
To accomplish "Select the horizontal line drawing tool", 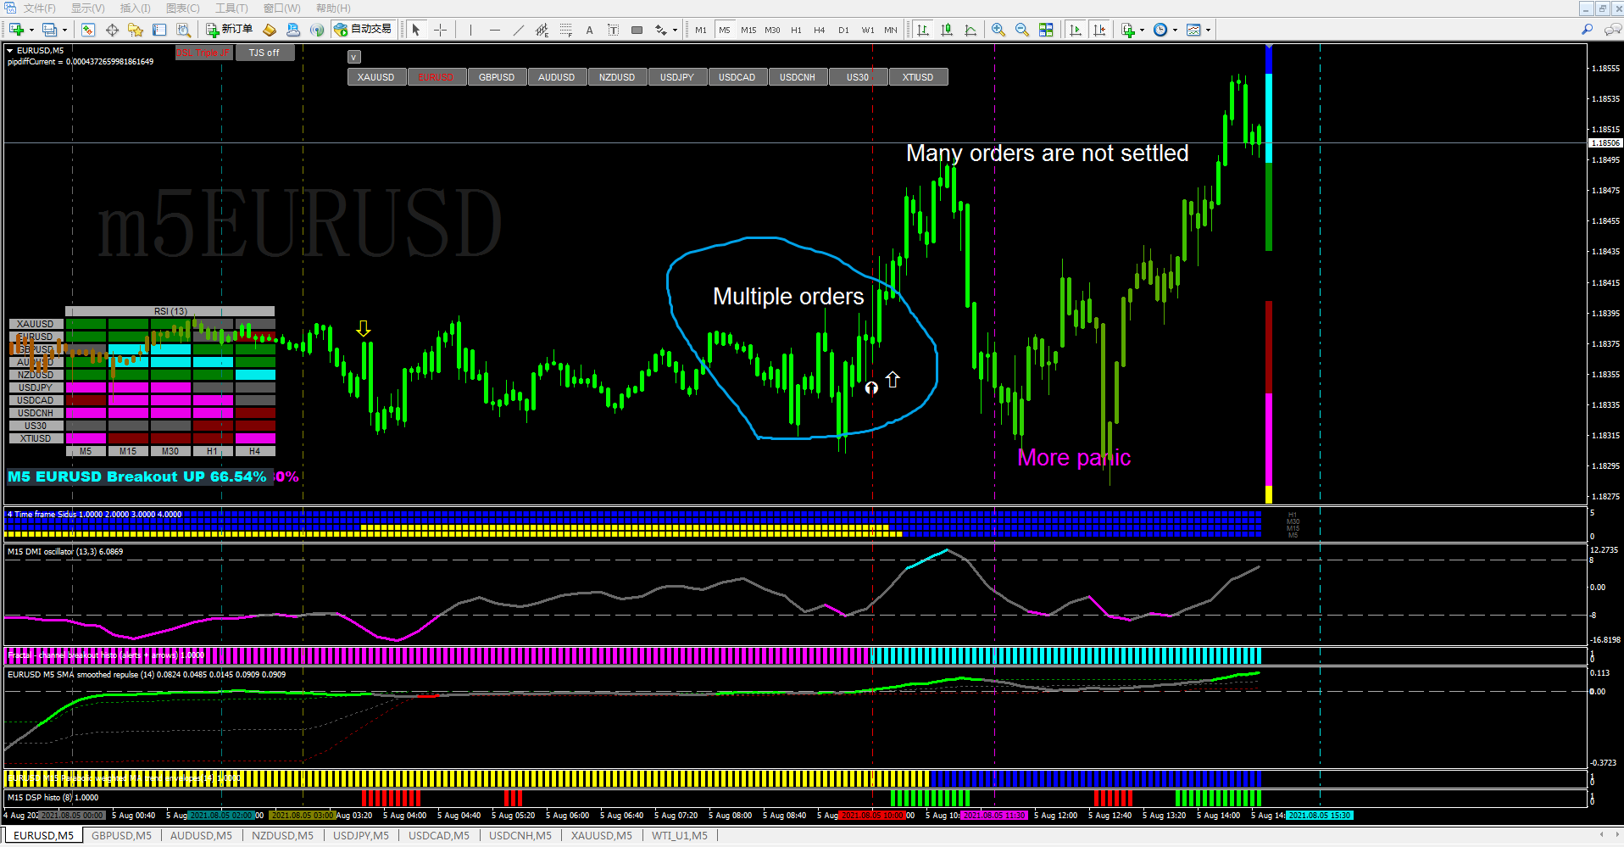I will coord(495,30).
